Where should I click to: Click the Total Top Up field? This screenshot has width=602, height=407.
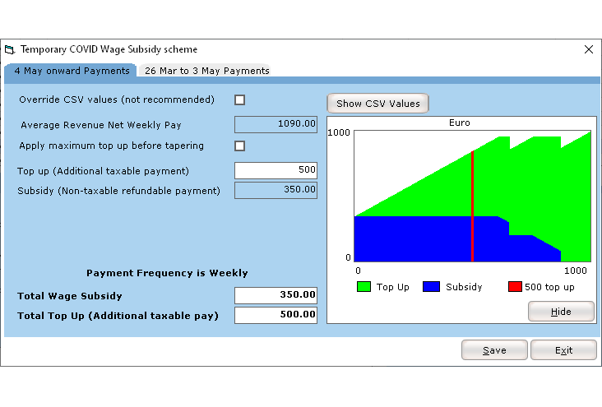point(276,315)
